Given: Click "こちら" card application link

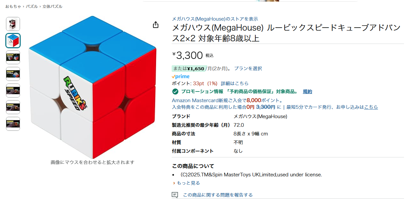Looking at the screenshot, I should [x=371, y=107].
